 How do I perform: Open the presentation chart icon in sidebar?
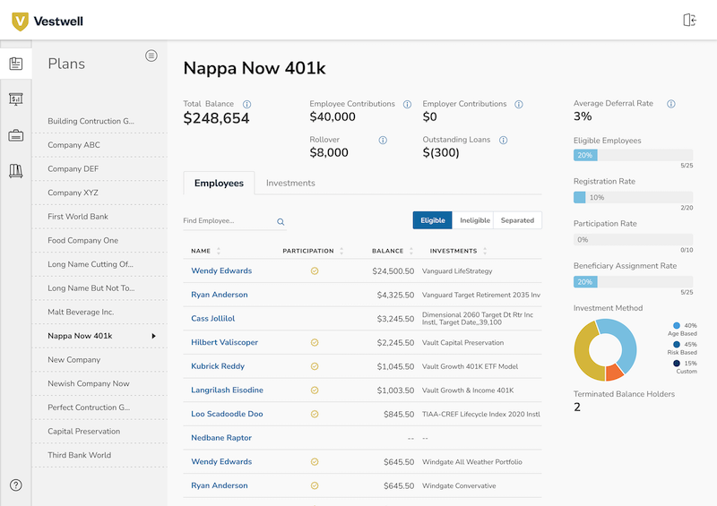point(16,99)
